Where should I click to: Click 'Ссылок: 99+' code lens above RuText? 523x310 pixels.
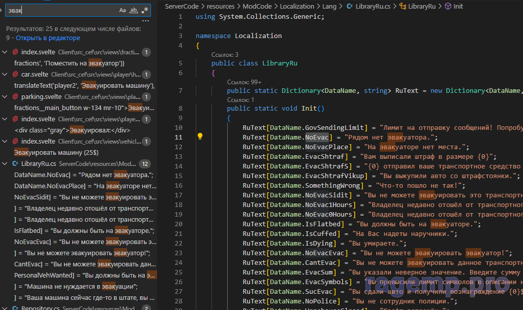coord(244,82)
